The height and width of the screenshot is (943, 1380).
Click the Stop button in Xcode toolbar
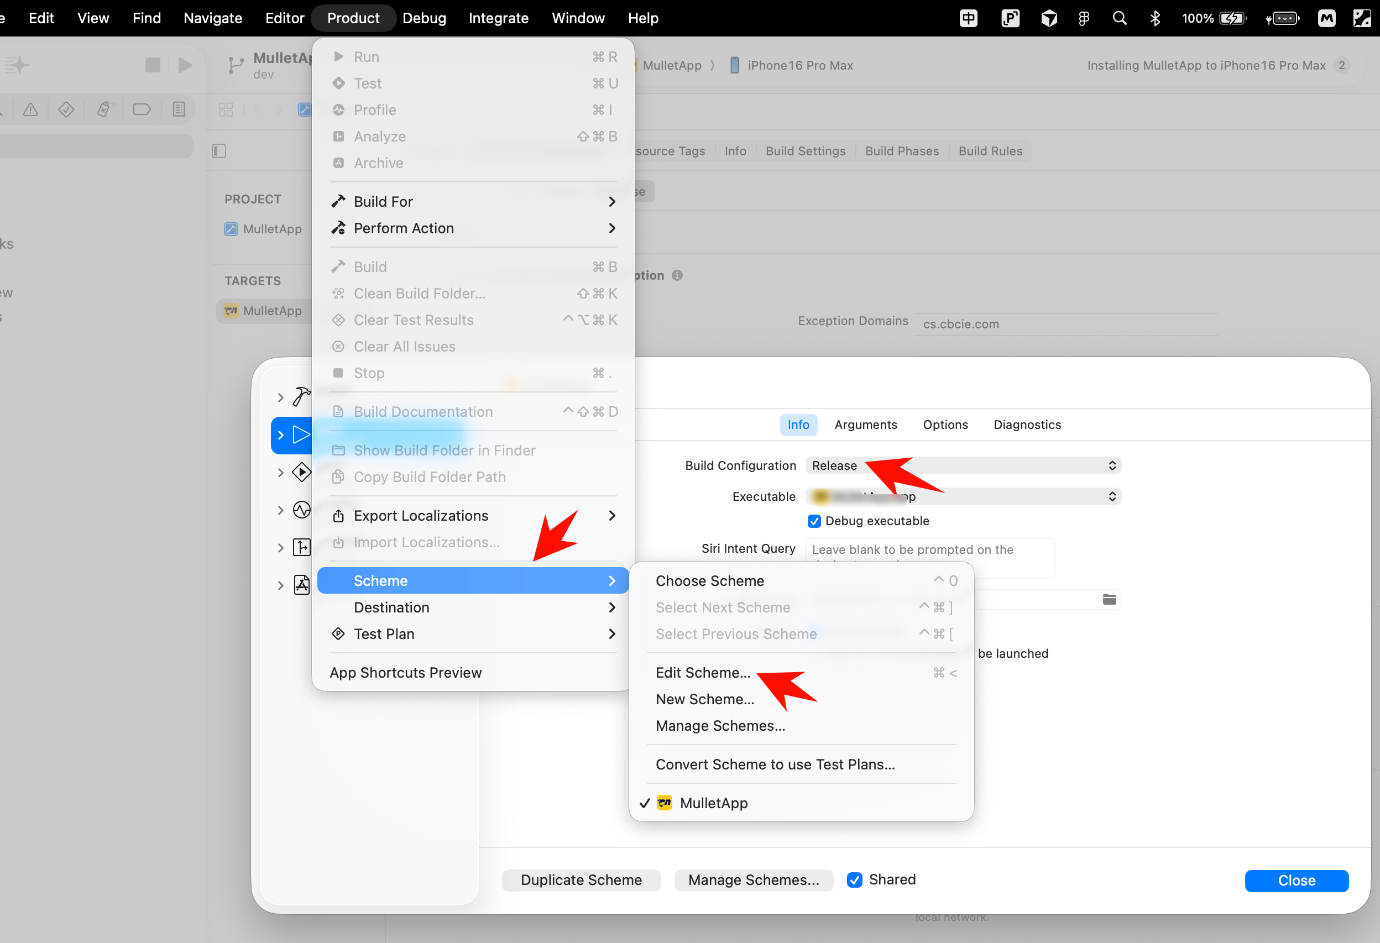[153, 65]
